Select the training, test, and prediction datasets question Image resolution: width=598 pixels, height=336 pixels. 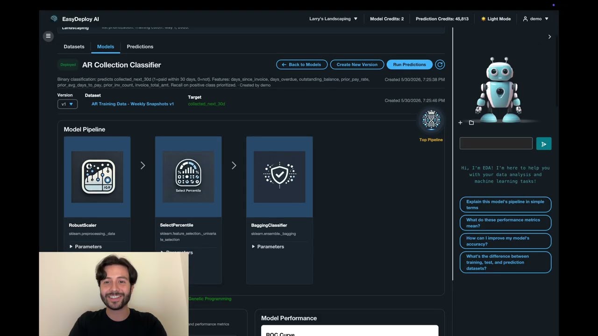505,262
